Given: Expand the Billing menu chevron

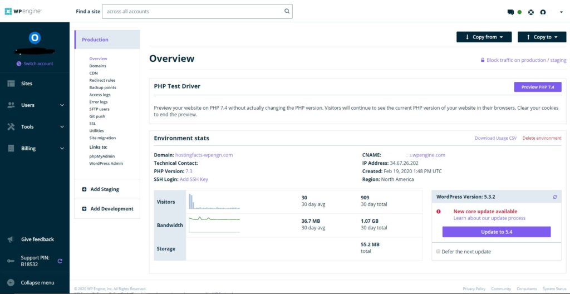Looking at the screenshot, I should click(x=62, y=149).
